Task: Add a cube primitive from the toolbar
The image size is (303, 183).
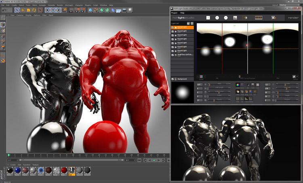Action: [90, 10]
